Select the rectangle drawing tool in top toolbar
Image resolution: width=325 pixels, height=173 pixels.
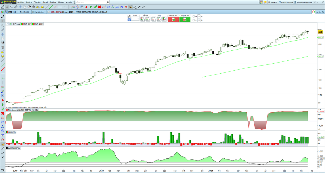[108, 7]
